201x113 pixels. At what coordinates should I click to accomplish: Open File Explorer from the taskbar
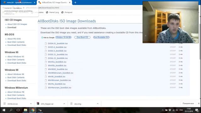25,110
